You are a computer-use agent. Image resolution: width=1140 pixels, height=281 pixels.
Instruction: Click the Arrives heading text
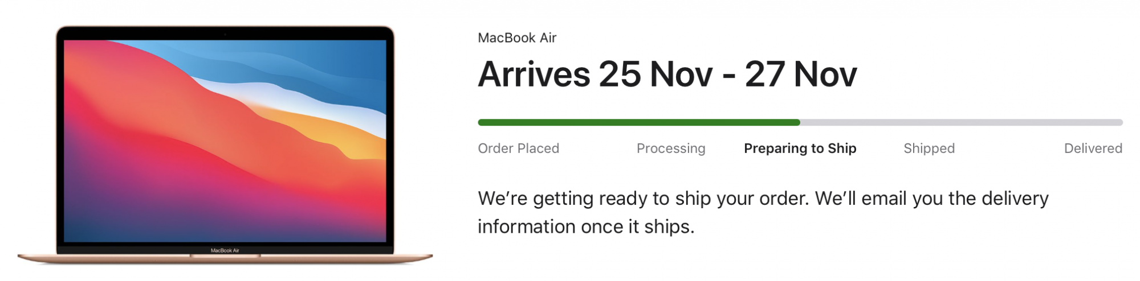pos(667,74)
